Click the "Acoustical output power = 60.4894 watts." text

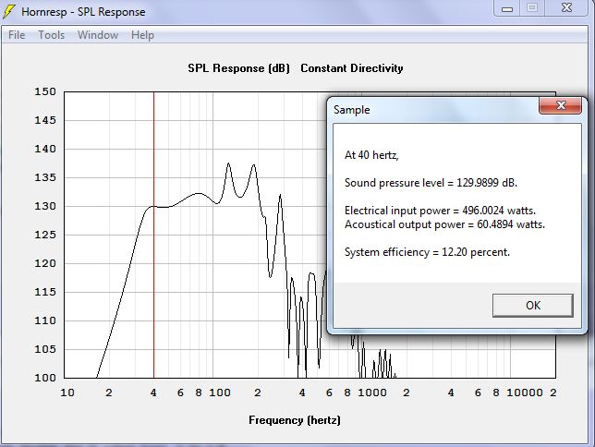(444, 224)
